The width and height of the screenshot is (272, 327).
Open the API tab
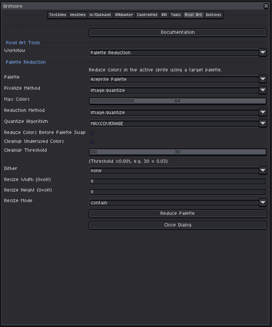pos(164,15)
